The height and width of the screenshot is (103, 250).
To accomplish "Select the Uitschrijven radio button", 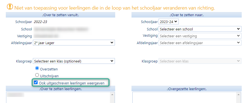I will click(37, 75).
